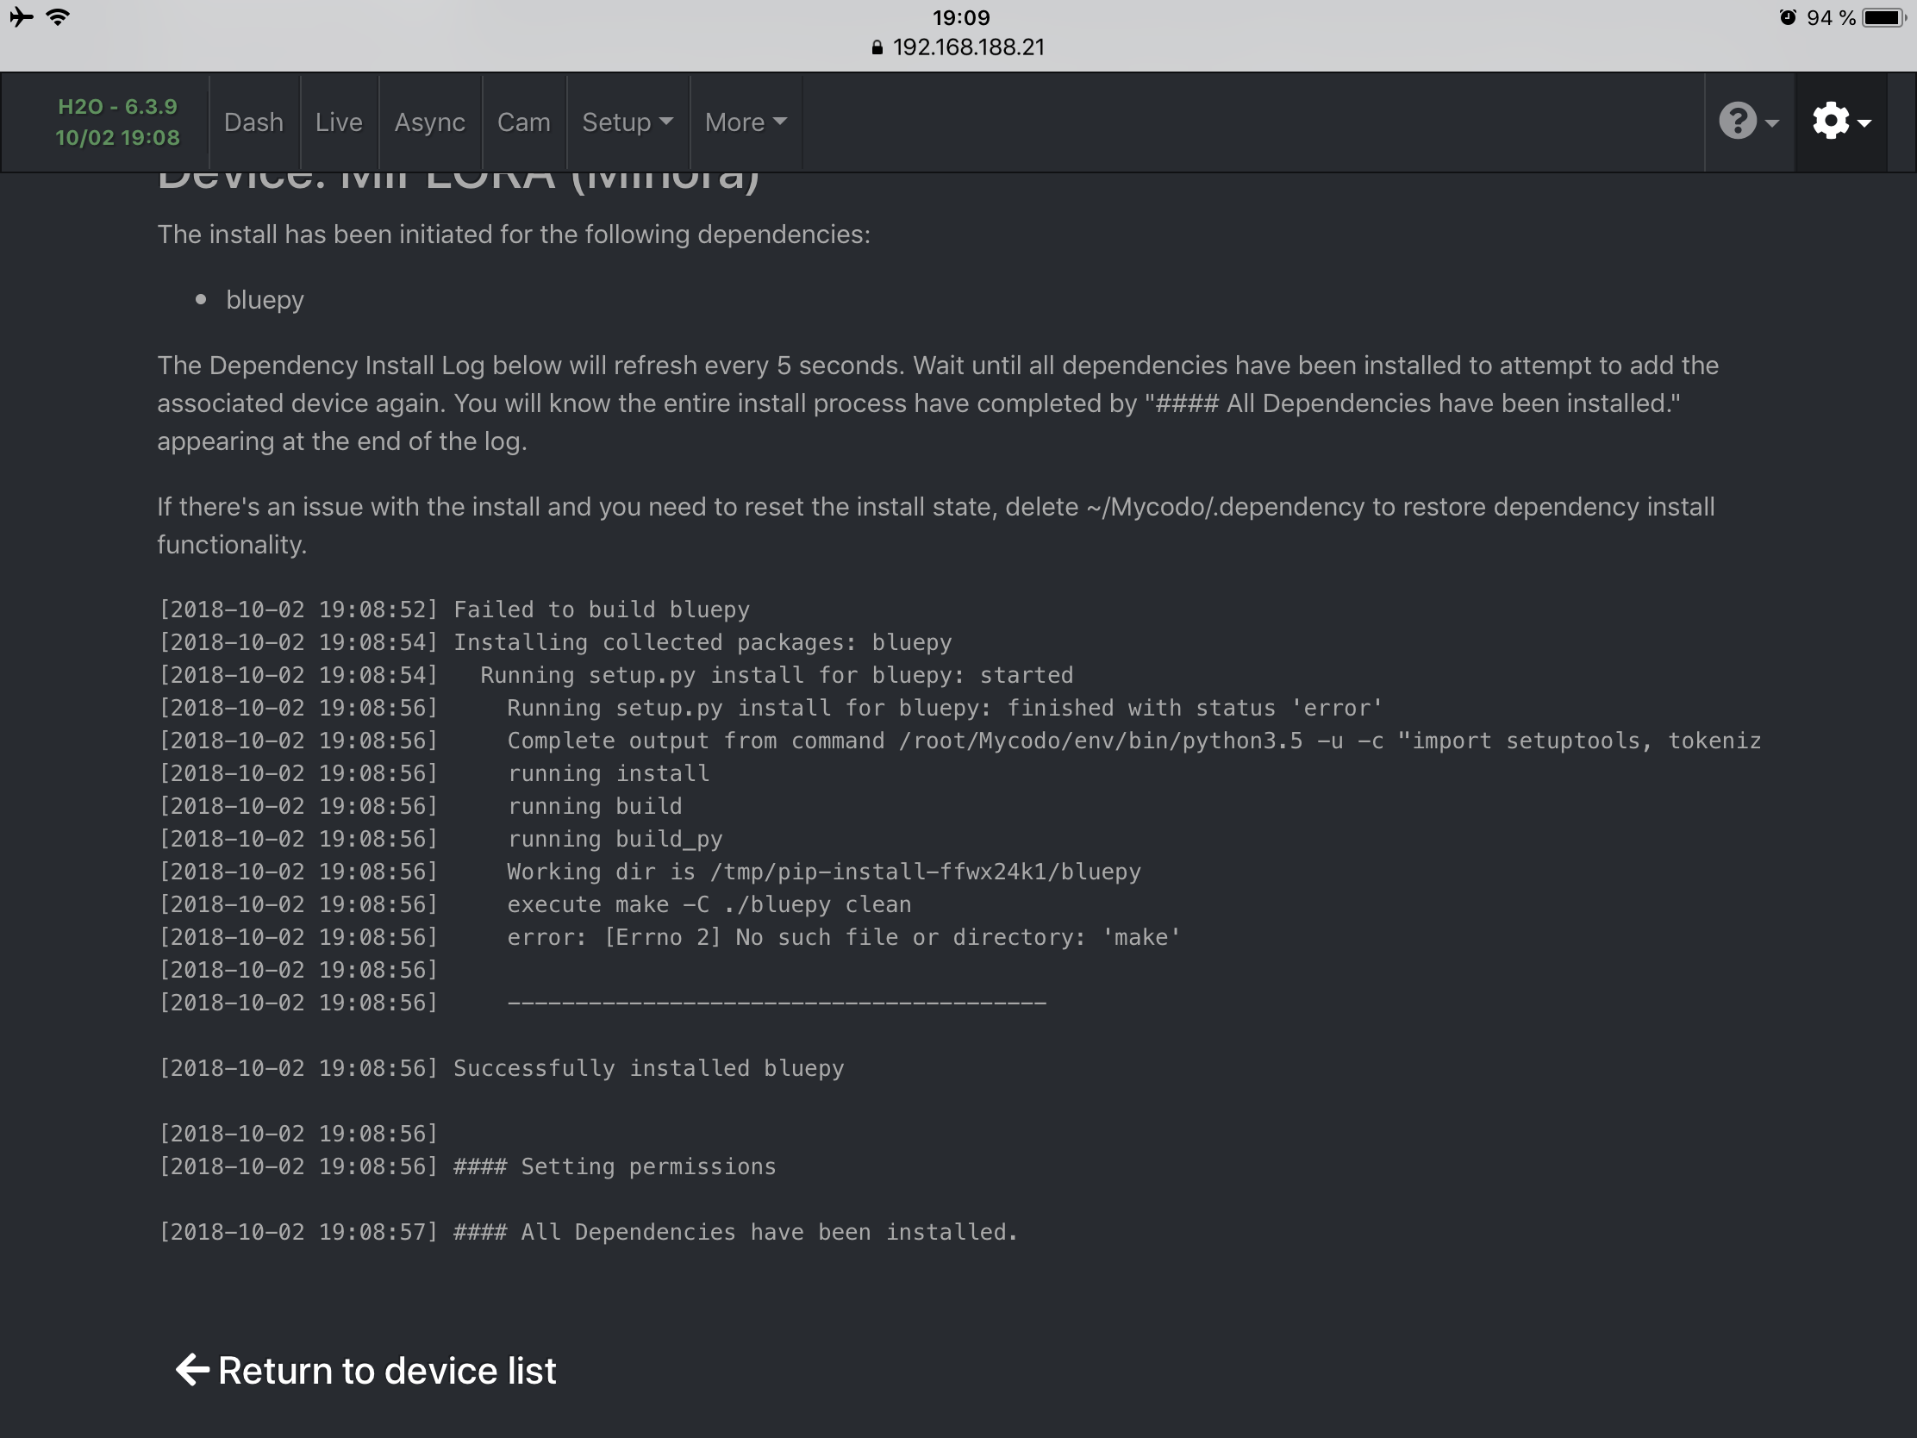Click the padlock icon beside the IP address
The height and width of the screenshot is (1438, 1917).
[876, 47]
